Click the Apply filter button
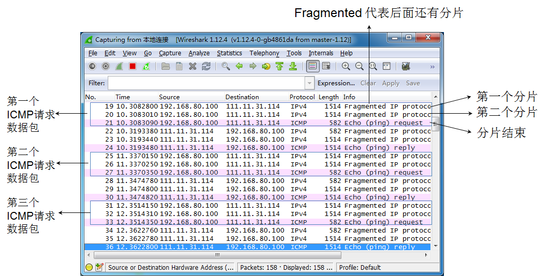 tap(391, 83)
